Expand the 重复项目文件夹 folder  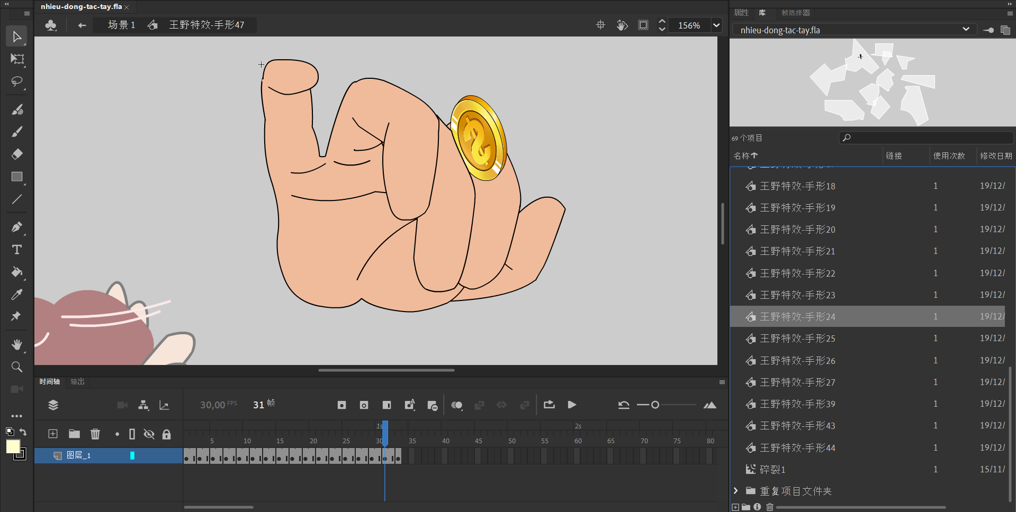tap(736, 491)
